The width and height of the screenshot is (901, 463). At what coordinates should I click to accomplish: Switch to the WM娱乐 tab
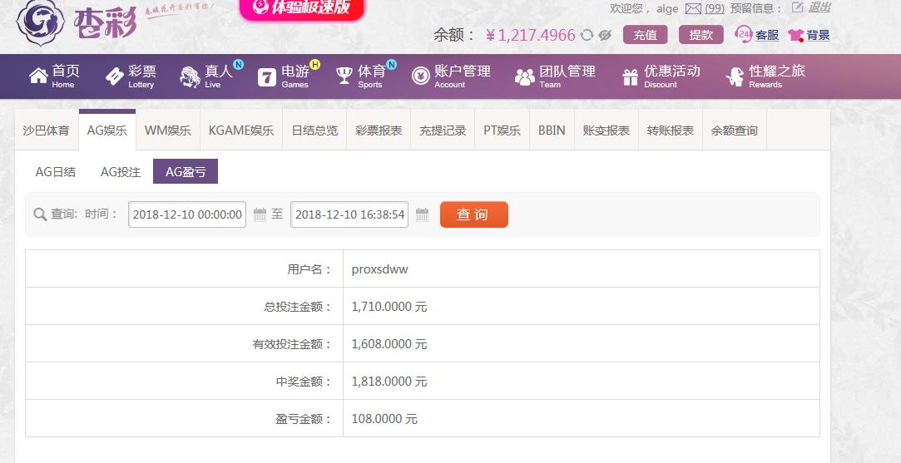[x=168, y=131]
